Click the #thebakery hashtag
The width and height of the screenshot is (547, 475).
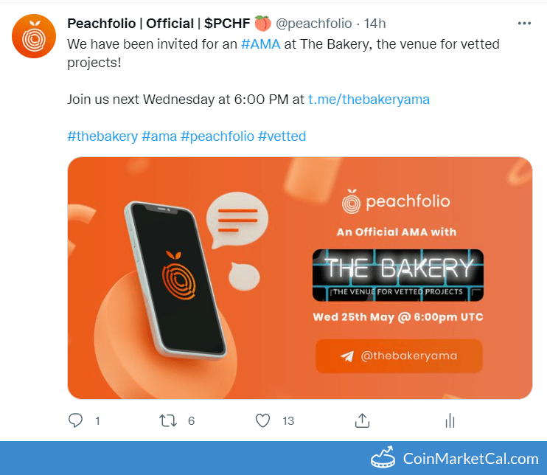(102, 136)
